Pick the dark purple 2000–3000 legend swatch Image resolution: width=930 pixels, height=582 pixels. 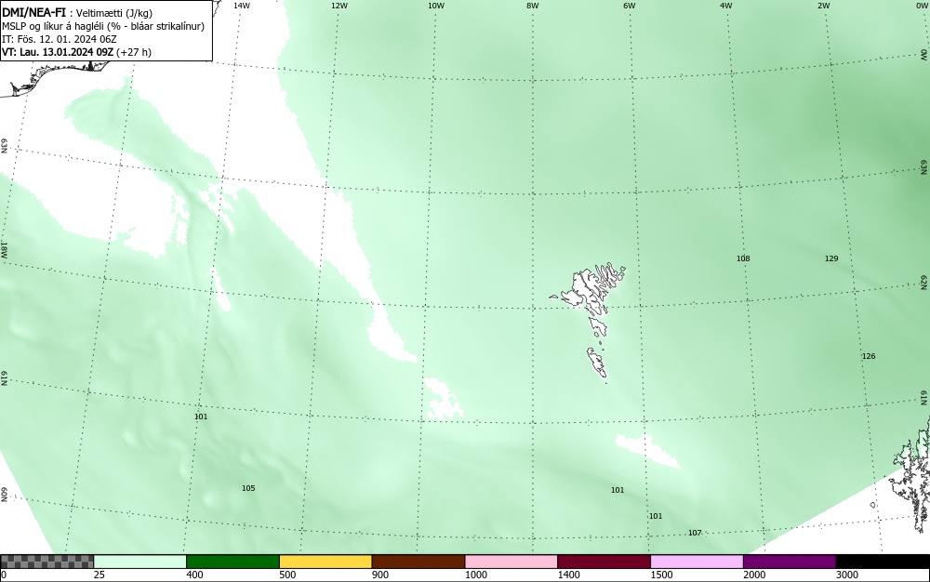(790, 562)
